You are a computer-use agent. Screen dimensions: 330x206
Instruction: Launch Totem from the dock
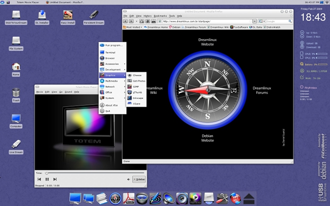195,198
